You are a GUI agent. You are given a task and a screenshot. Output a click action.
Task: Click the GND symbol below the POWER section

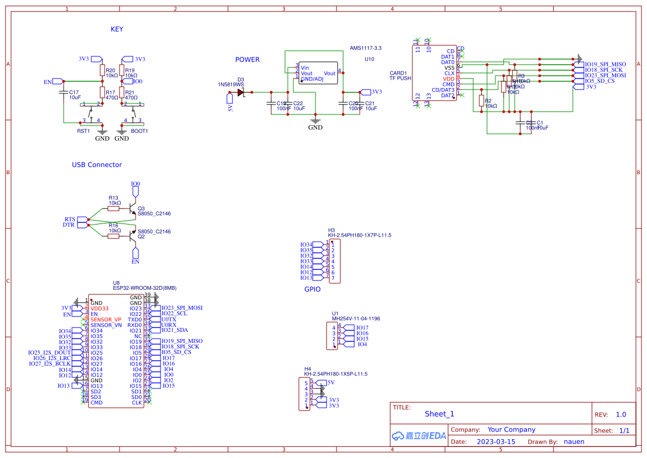pyautogui.click(x=315, y=121)
